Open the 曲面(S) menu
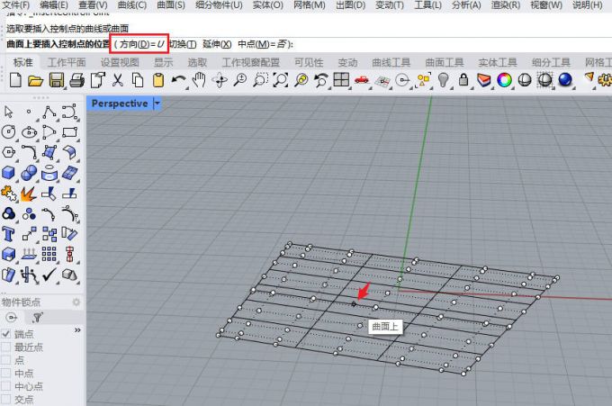 (169, 5)
